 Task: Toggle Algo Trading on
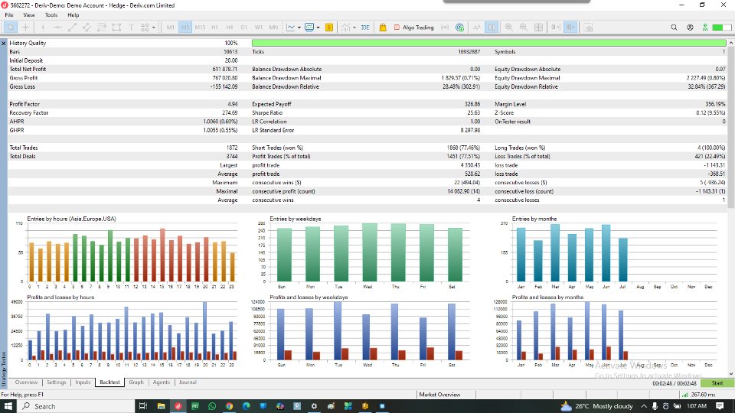pos(414,28)
